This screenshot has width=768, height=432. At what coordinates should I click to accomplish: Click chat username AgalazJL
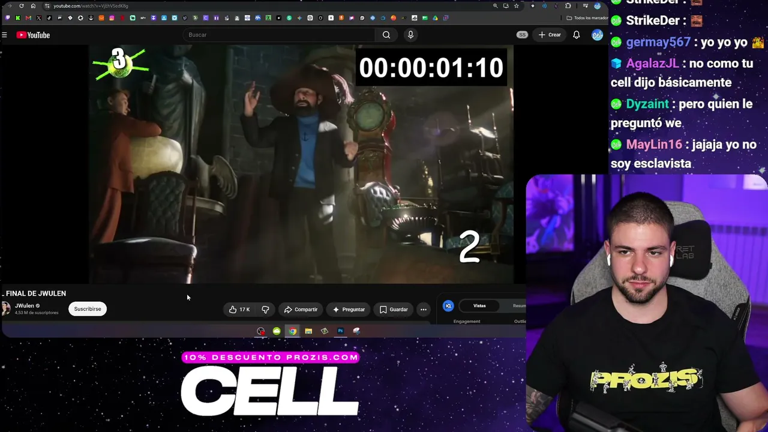pos(652,63)
